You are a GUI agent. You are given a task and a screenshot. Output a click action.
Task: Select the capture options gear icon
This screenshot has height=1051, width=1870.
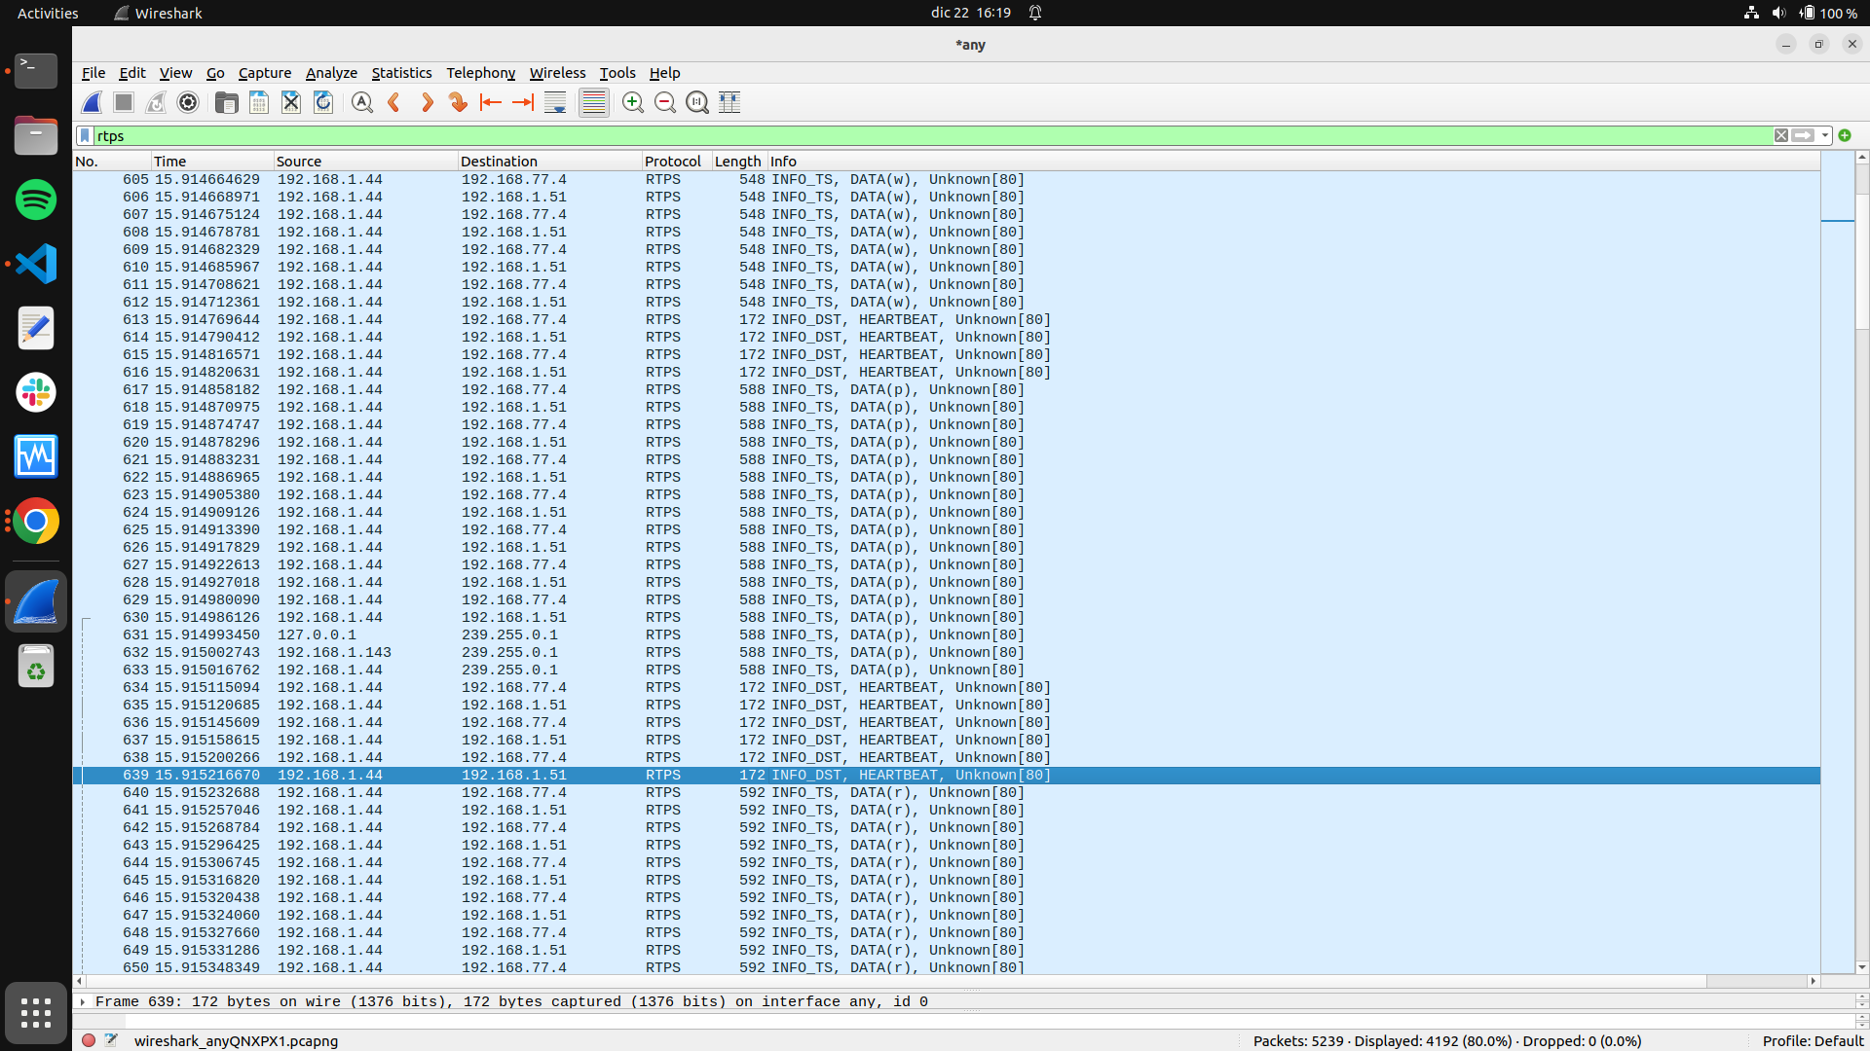click(188, 102)
